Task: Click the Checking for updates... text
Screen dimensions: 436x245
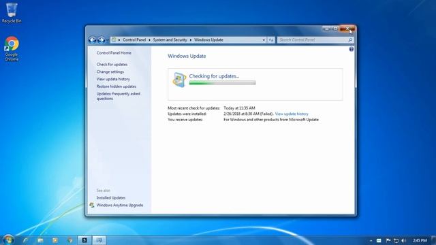Action: pyautogui.click(x=214, y=76)
